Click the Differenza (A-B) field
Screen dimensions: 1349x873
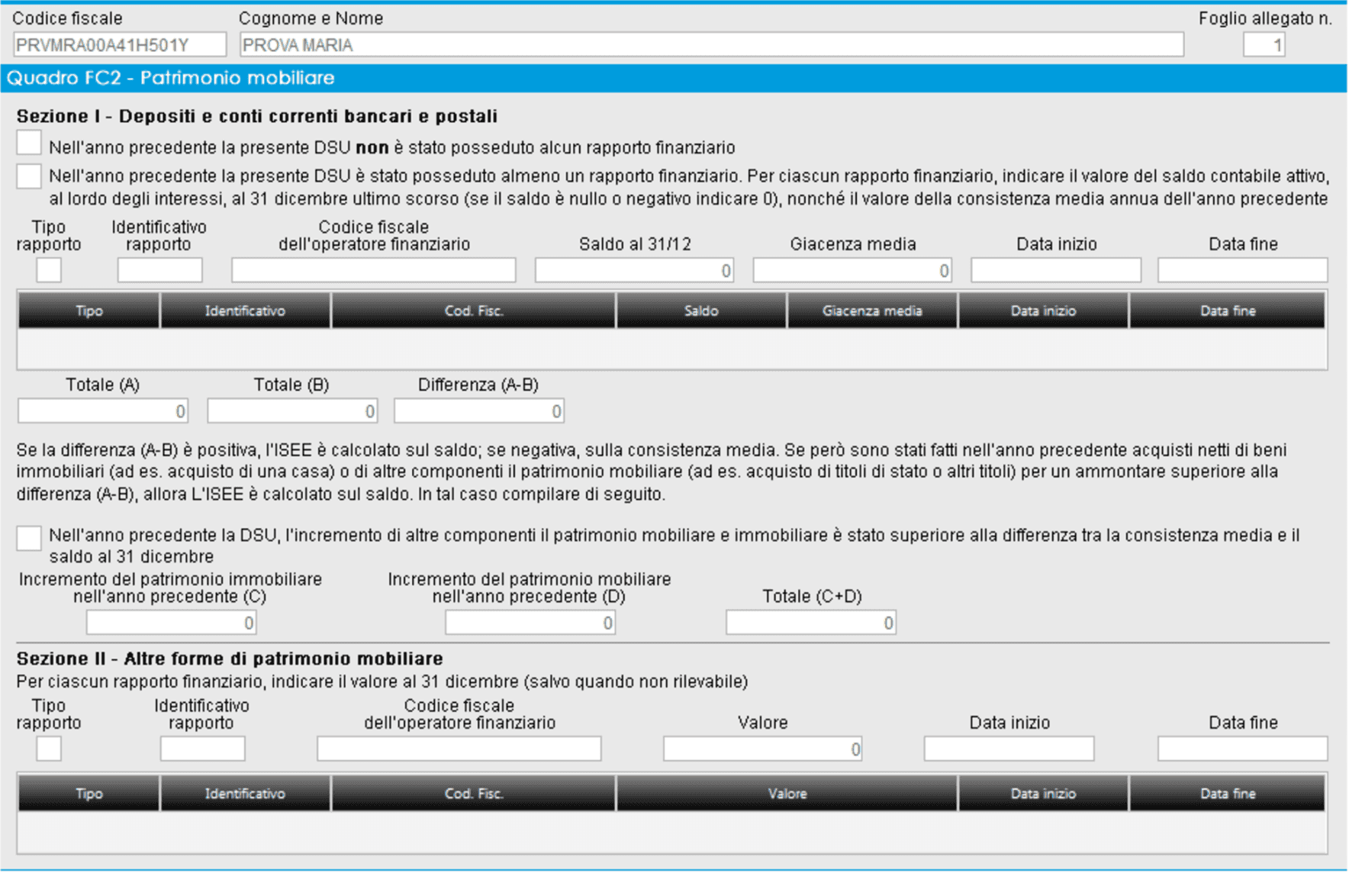point(478,411)
